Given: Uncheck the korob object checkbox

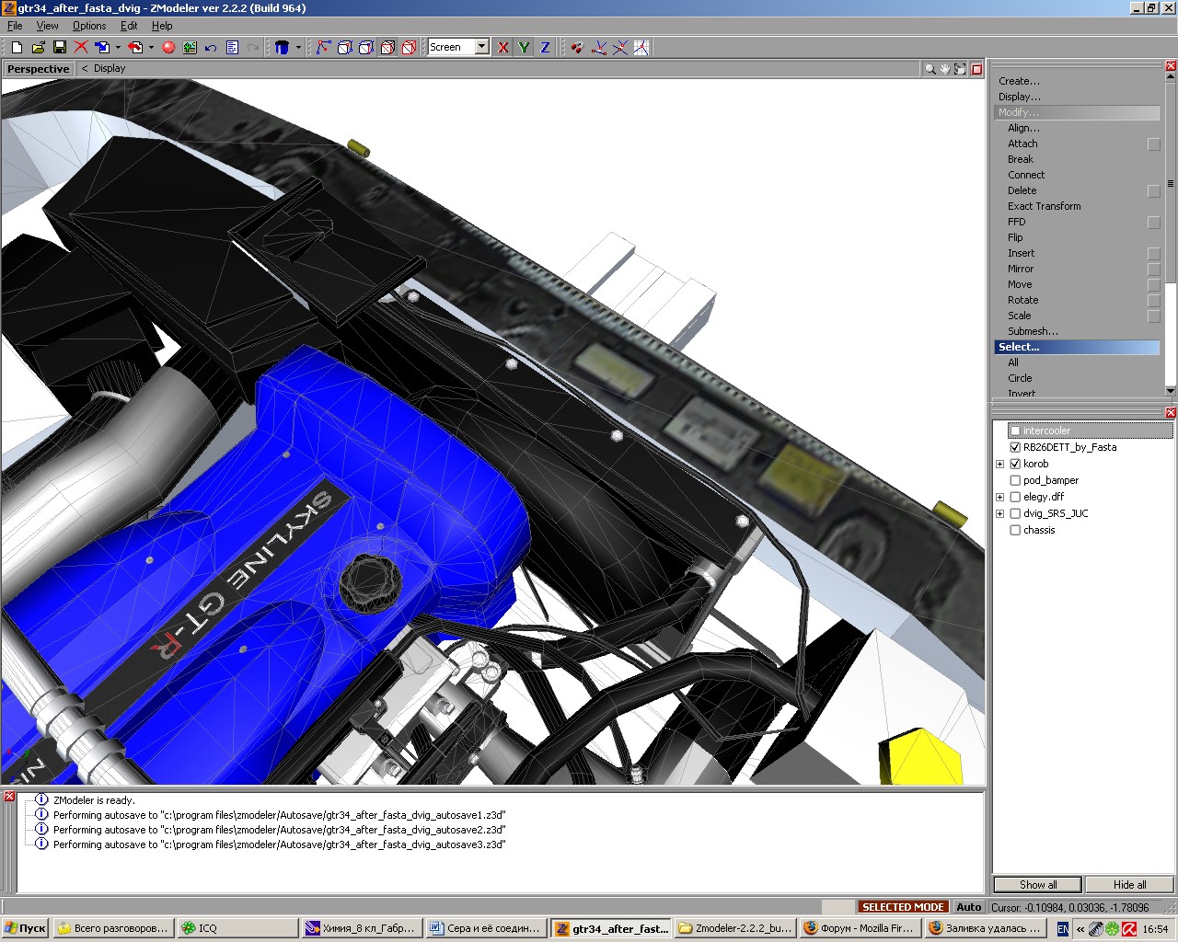Looking at the screenshot, I should pyautogui.click(x=1015, y=464).
